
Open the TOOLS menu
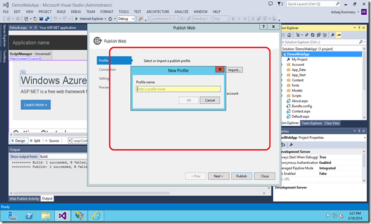coord(123,12)
